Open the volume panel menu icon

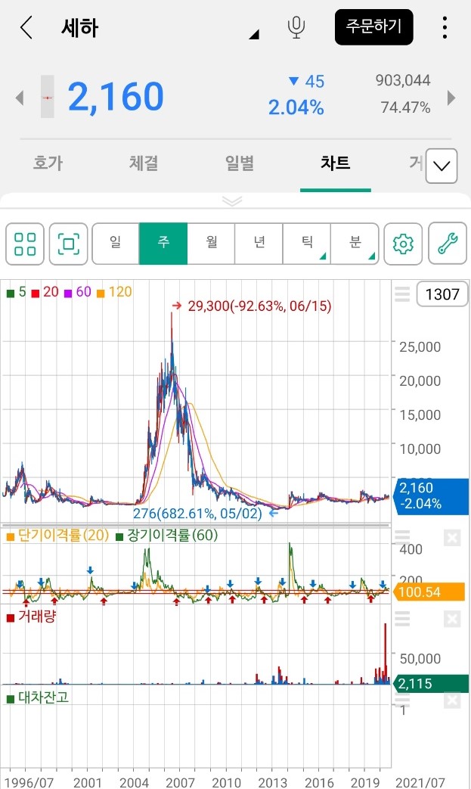(x=402, y=619)
